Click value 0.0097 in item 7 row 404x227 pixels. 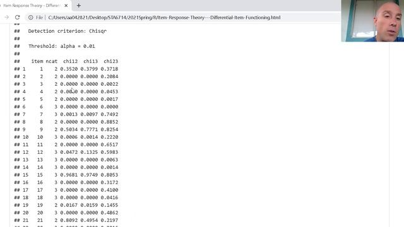[89, 114]
